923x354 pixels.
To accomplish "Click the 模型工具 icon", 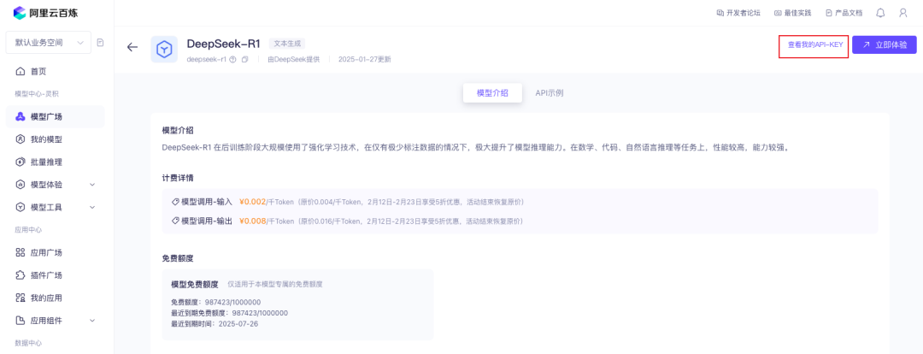I will pos(20,207).
